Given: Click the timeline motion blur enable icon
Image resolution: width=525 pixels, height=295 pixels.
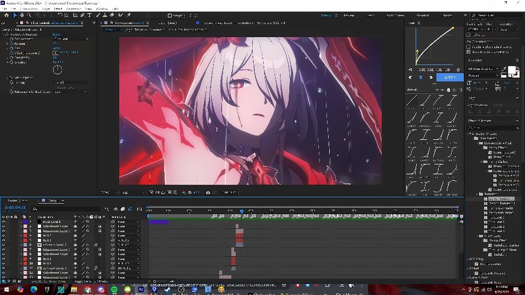Looking at the screenshot, I should (130, 209).
